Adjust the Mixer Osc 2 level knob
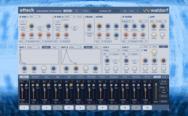Screen dimensions: 188x116 point(108,26)
